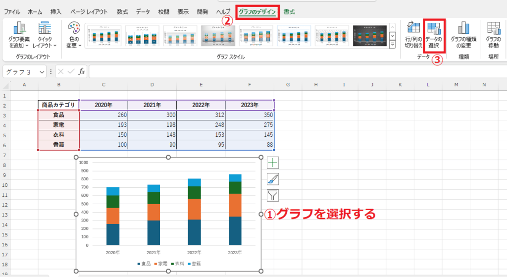Click the chart elements plus button
This screenshot has height=277, width=507.
point(273,163)
